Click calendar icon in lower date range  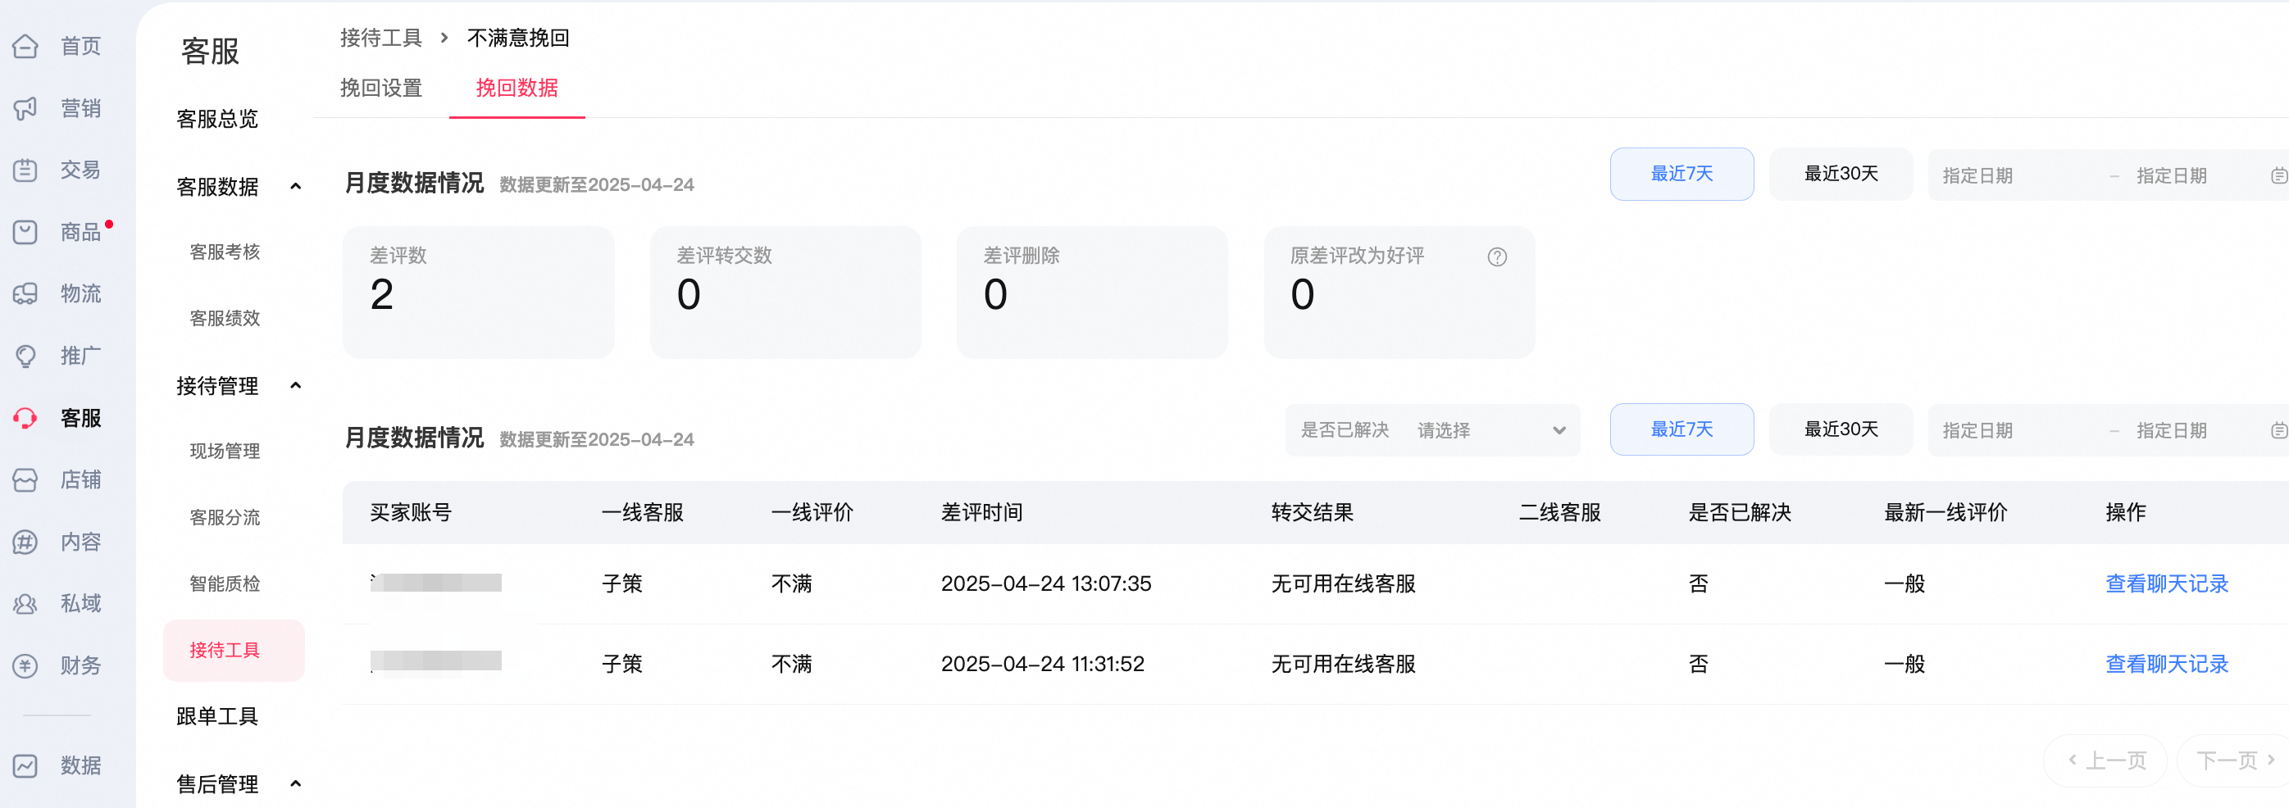tap(2279, 431)
